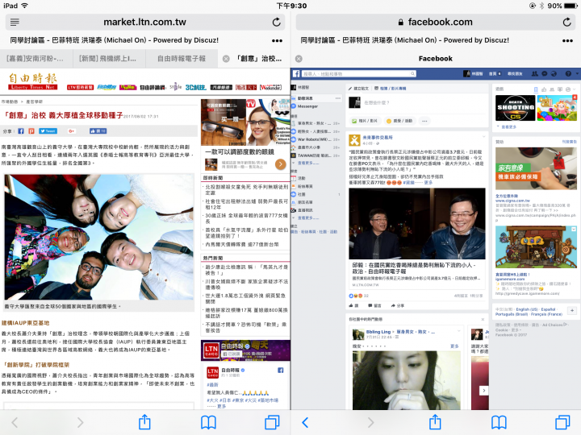Screen dimensions: 581x435
Task: Expand more games under Death Shooting
Action: (507, 127)
